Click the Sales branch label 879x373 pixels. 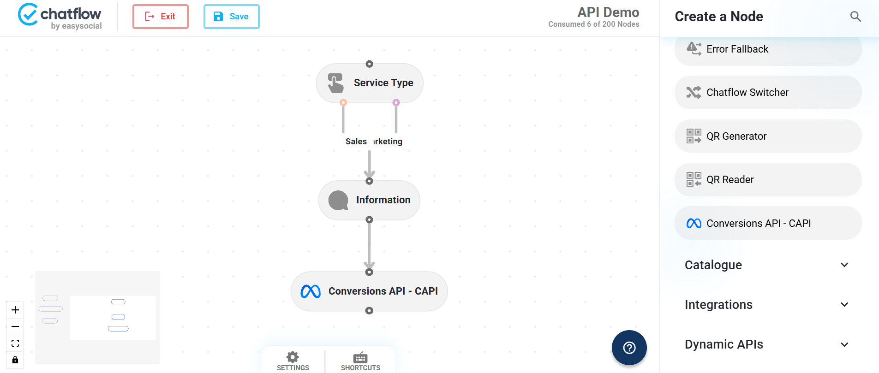pyautogui.click(x=356, y=142)
